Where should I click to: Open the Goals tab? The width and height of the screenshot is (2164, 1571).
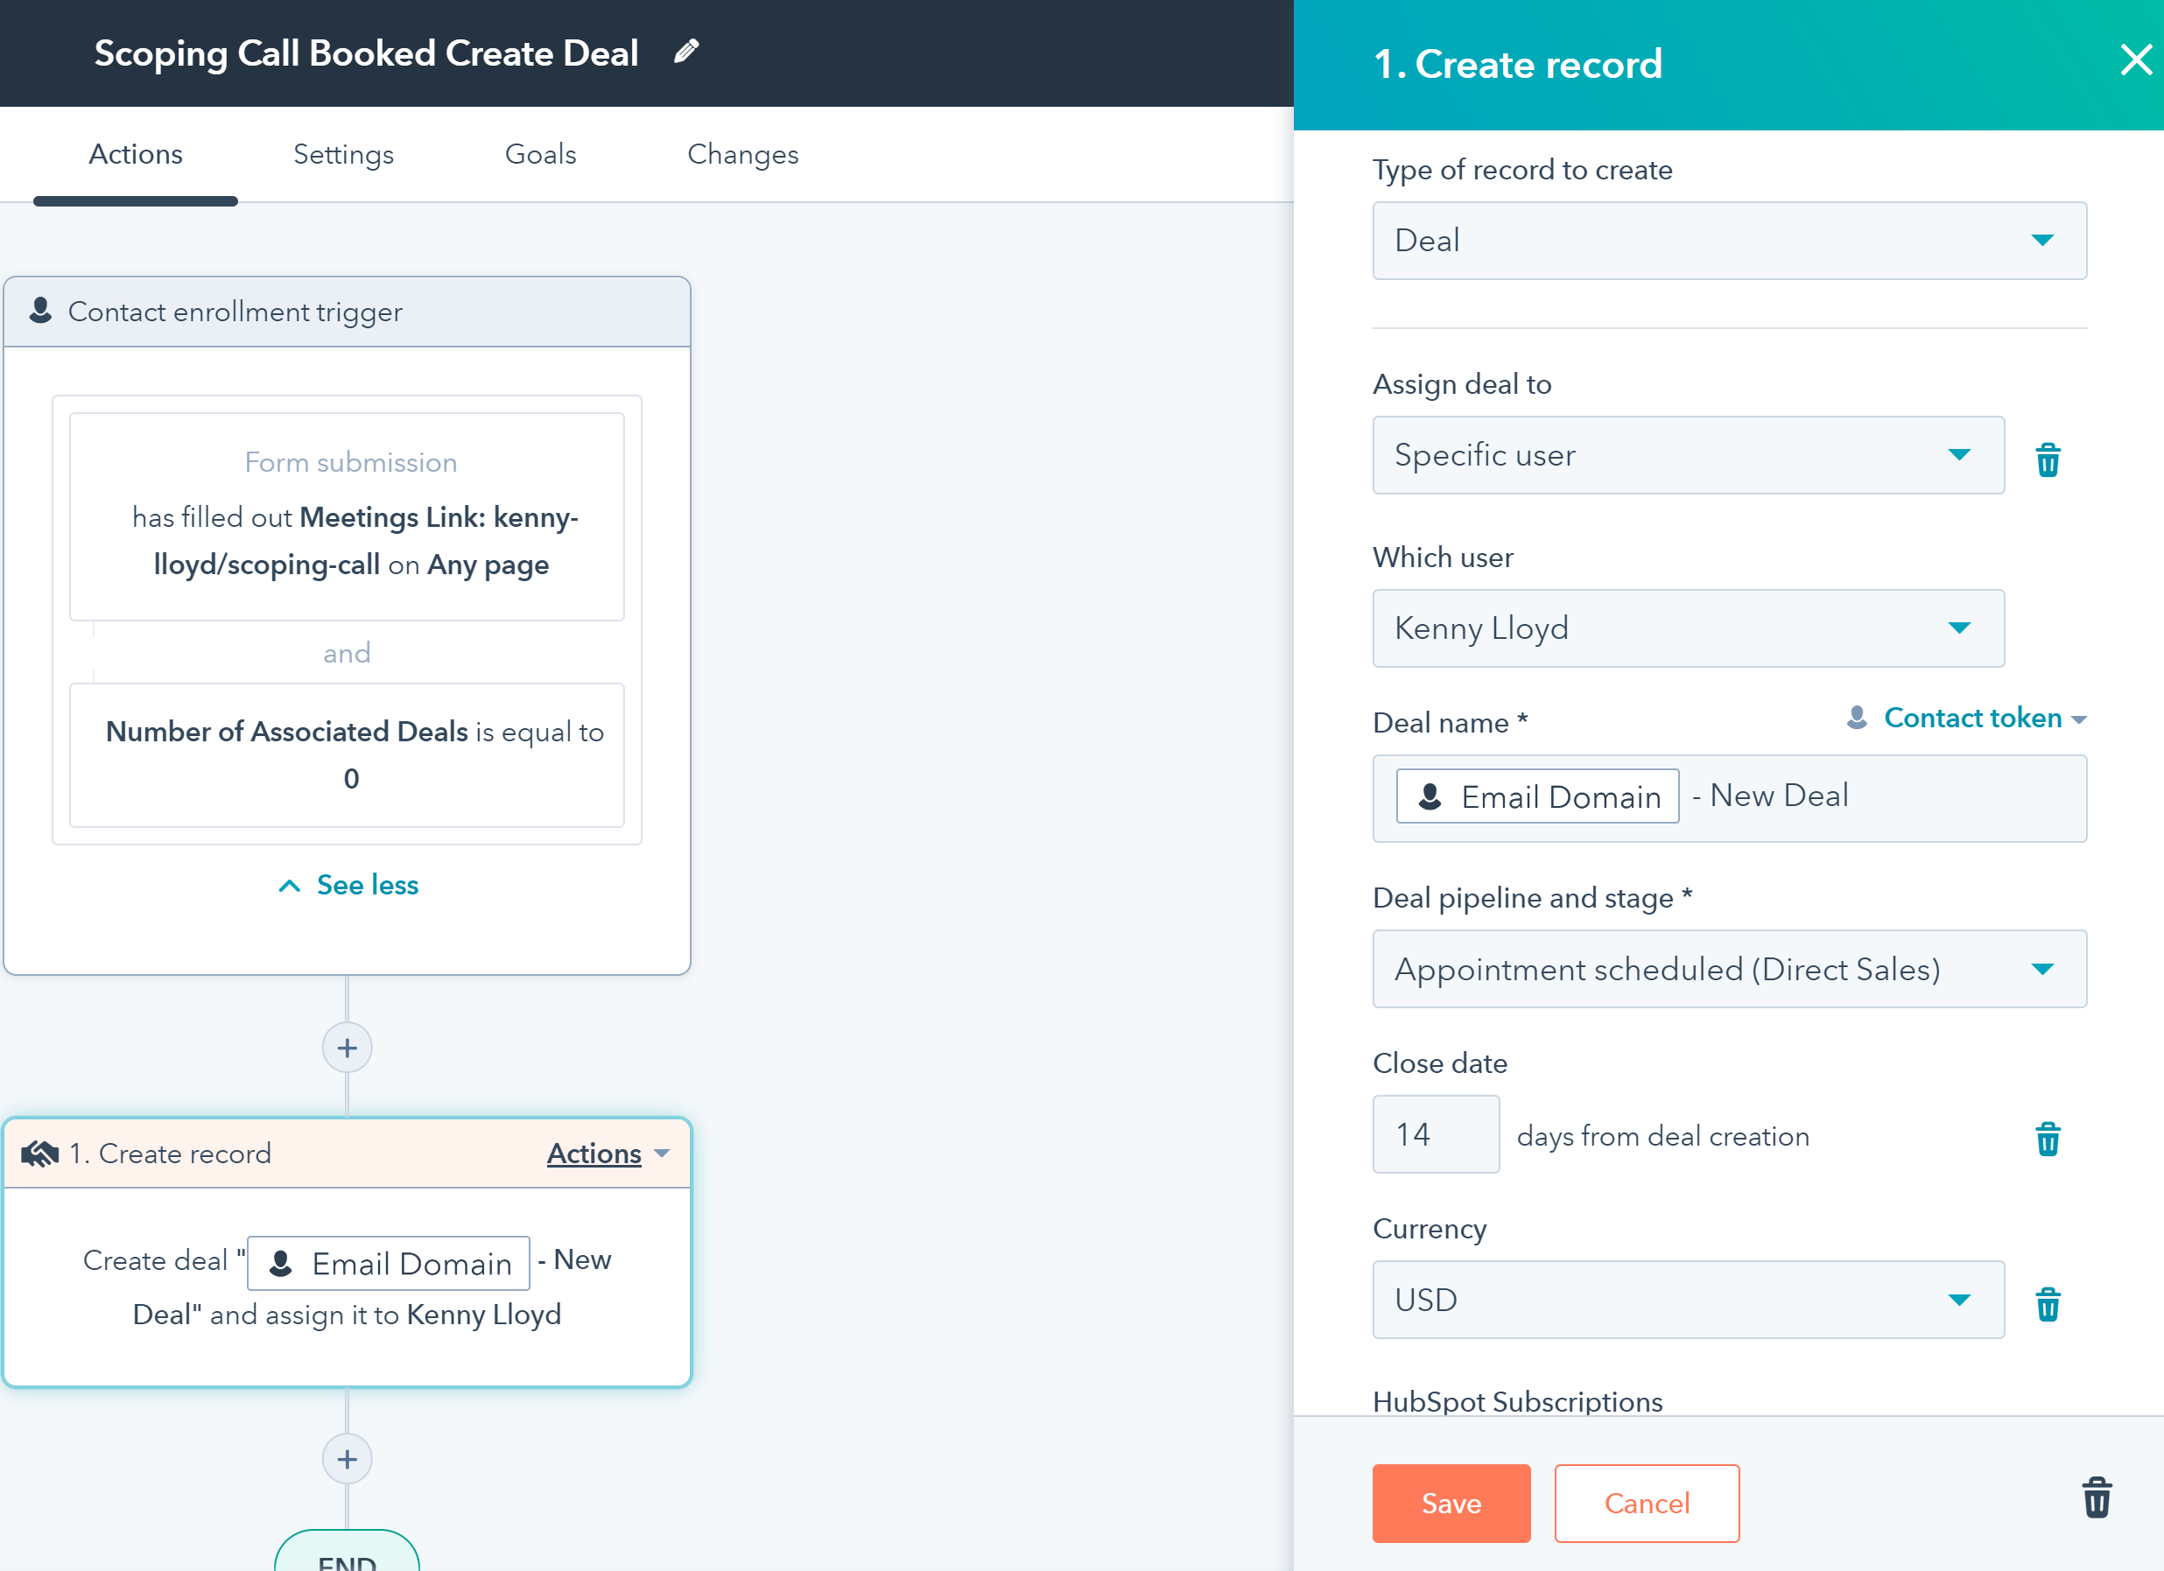540,155
